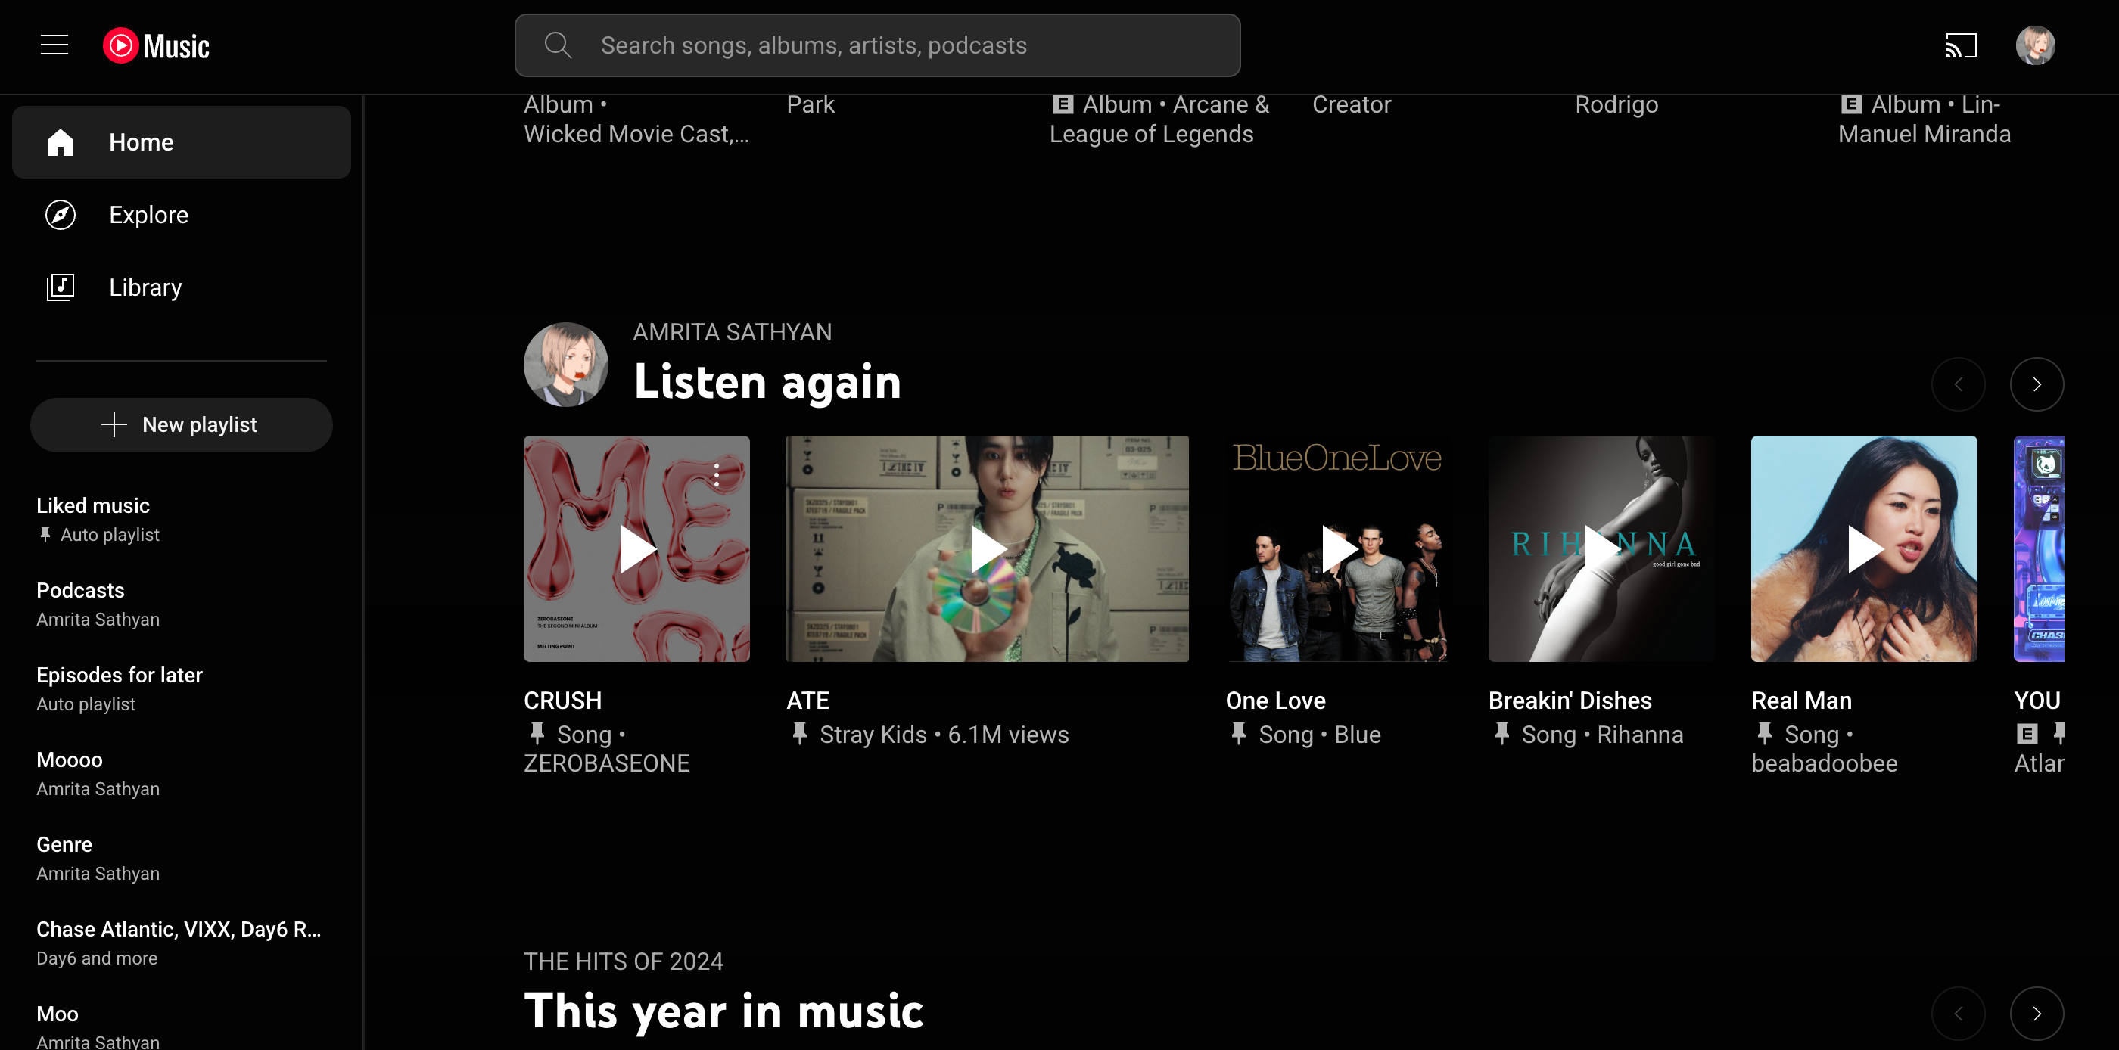Screen dimensions: 2119x1050
Task: Open Lin-Manuel Miranda album link
Action: pos(1923,120)
